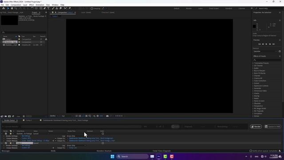Image resolution: width=284 pixels, height=160 pixels.
Task: Expand Animation Presets in Effects & Presets
Action: coord(253,63)
